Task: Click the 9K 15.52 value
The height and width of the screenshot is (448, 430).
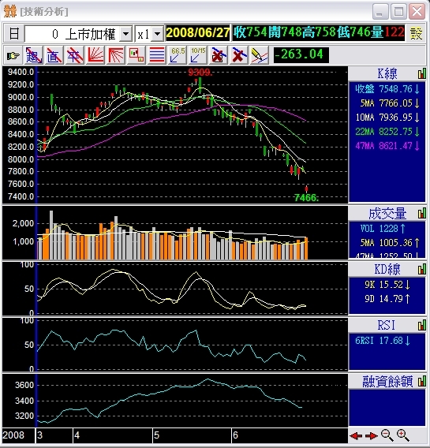Action: tap(387, 284)
